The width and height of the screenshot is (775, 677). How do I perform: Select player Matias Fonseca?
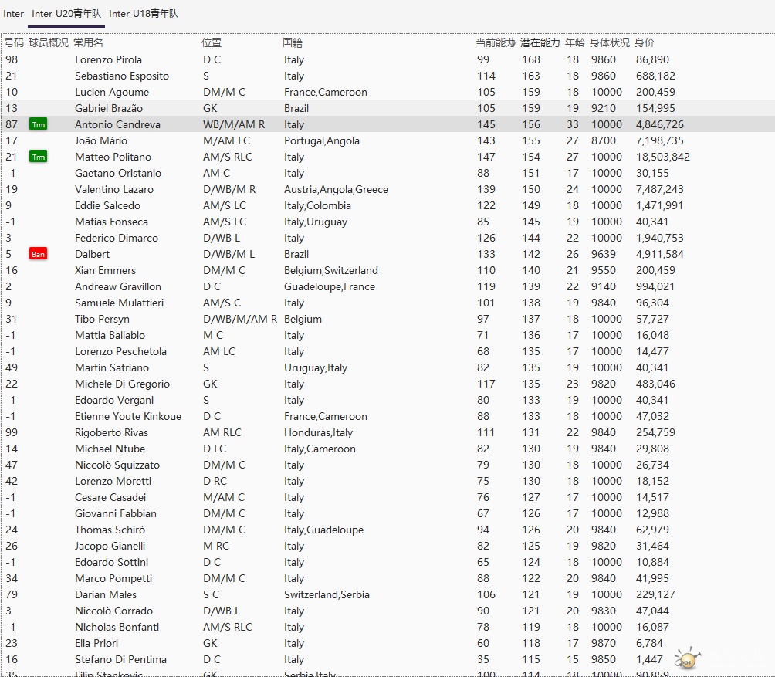(111, 222)
